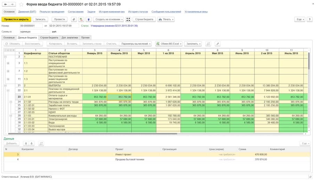Click the pencil edit icon in grid toolbar
This screenshot has height=180, width=316.
(x=218, y=44)
